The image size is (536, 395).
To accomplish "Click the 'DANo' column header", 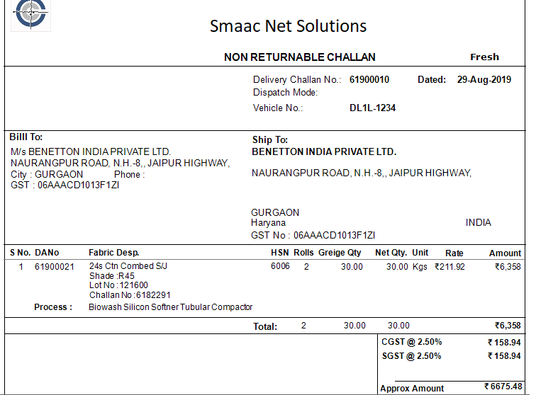I will pyautogui.click(x=47, y=253).
